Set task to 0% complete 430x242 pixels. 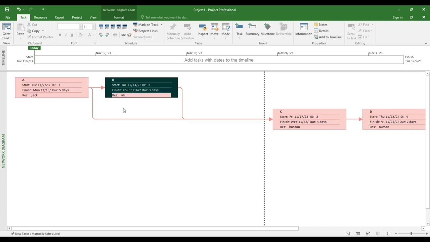(101, 26)
